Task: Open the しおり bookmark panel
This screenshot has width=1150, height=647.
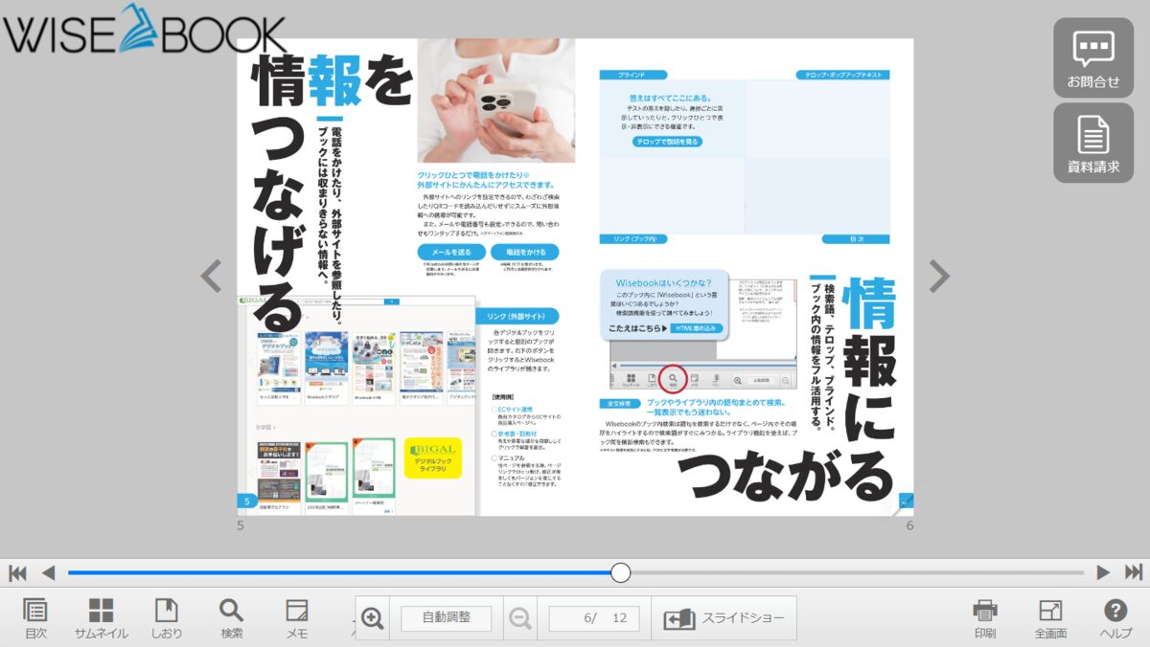Action: 167,618
